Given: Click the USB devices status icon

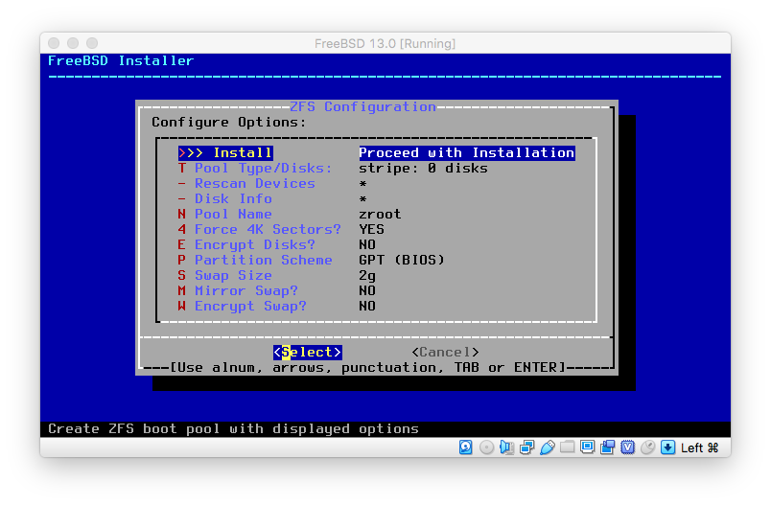Looking at the screenshot, I should pyautogui.click(x=548, y=448).
